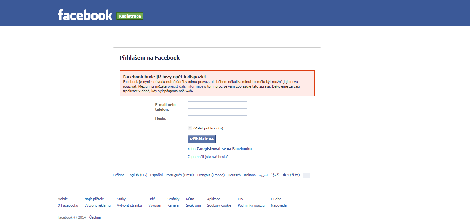This screenshot has width=470, height=219.
Task: Open the Mobile footer link
Action: pos(63,199)
